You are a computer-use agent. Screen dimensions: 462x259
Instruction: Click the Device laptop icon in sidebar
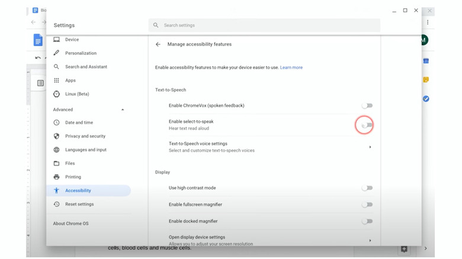point(57,40)
